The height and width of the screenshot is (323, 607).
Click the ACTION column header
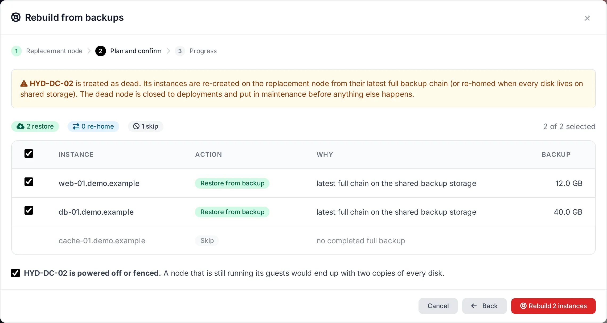pyautogui.click(x=208, y=155)
